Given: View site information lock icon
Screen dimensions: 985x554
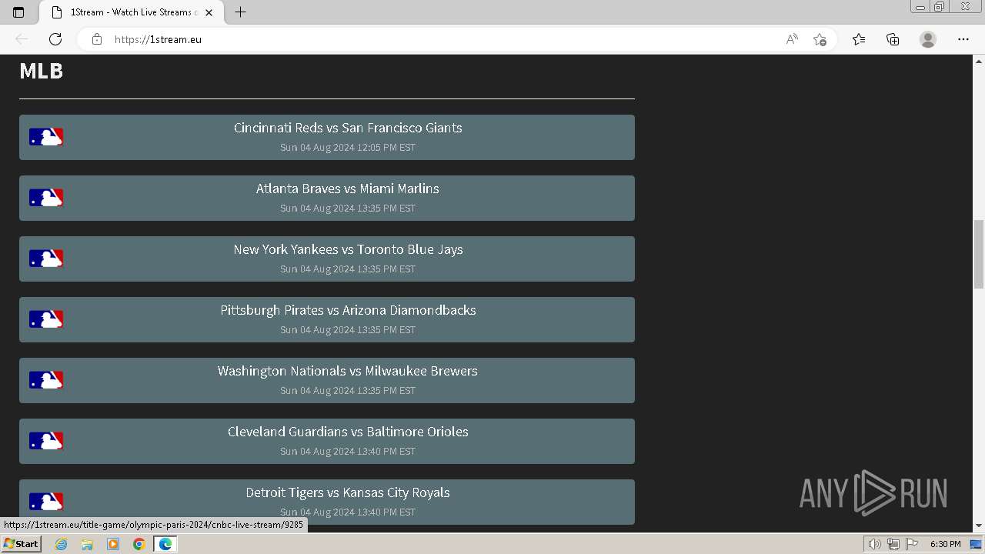Looking at the screenshot, I should [97, 39].
